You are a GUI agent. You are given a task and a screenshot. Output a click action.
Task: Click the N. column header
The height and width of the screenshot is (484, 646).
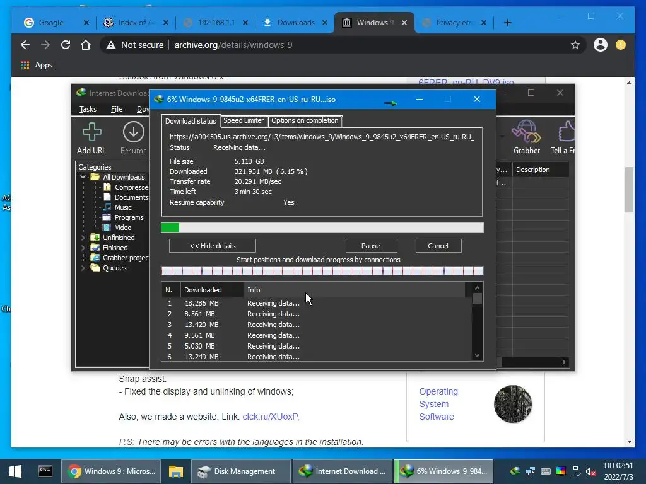(x=171, y=290)
